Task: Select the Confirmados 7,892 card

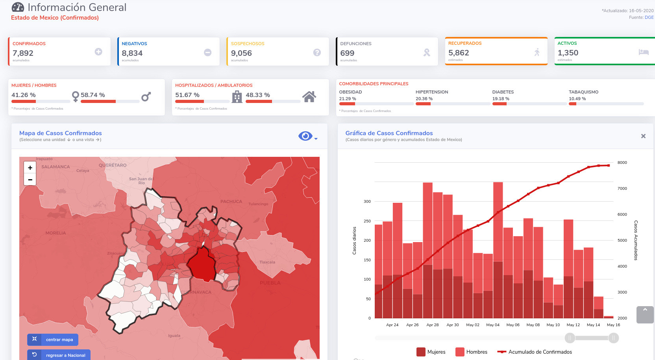Action: (x=59, y=51)
